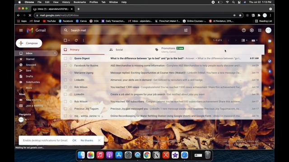Open Google Tasks in the side panel
This screenshot has width=289, height=162.
tap(270, 61)
